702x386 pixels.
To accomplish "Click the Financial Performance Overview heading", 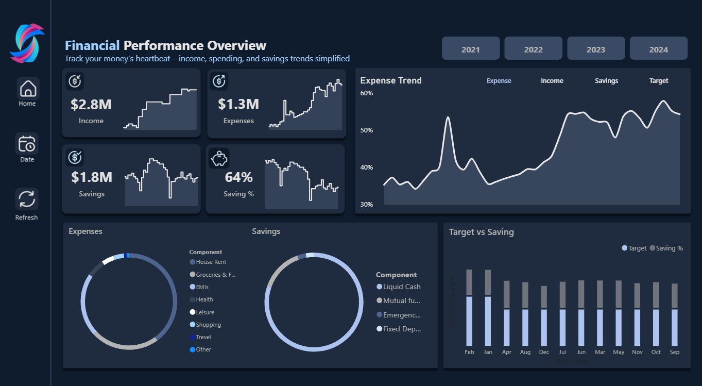I will click(166, 46).
